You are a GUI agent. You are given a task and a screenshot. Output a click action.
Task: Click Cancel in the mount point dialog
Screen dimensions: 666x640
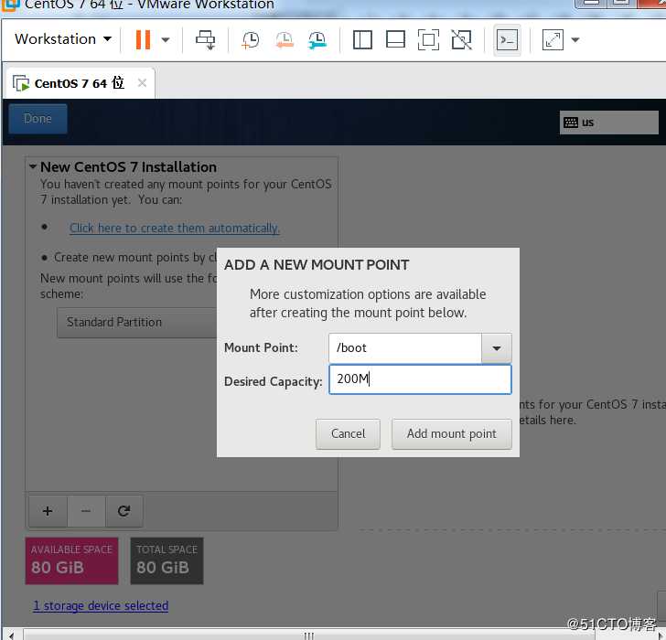point(348,433)
